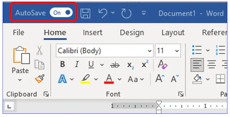The image size is (230, 117).
Task: Open bullet library dropdown arrow
Action: 208,50
